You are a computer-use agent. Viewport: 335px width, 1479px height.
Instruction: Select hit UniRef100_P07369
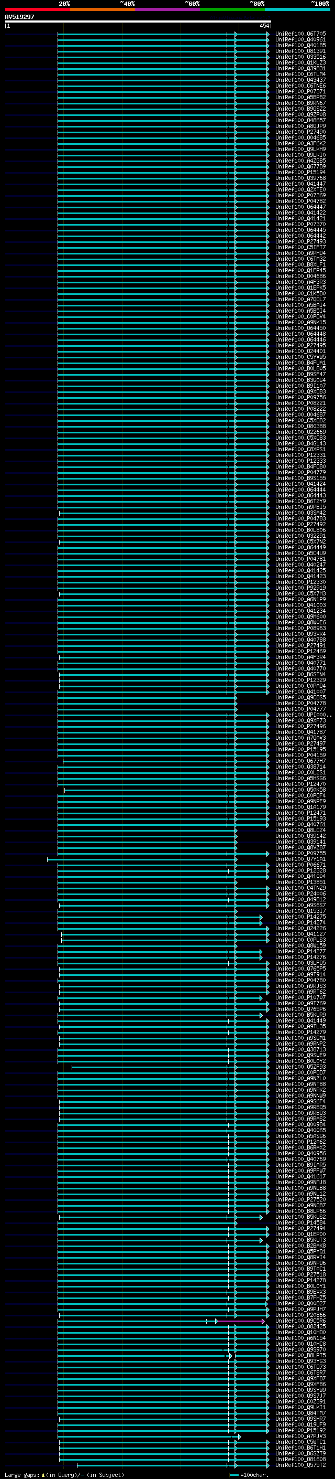coord(300,195)
